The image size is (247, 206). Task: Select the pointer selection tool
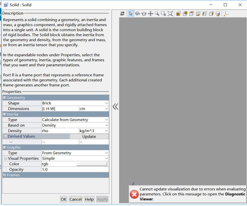pyautogui.click(x=131, y=14)
